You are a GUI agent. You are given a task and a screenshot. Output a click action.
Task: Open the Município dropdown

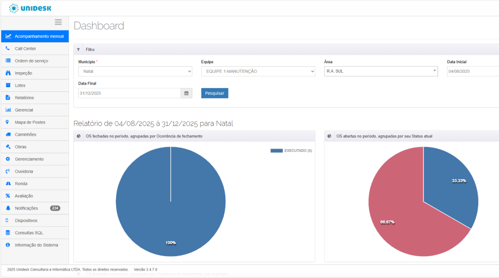coord(135,72)
